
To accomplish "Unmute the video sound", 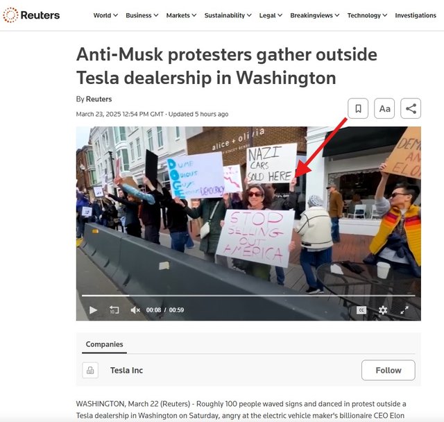I will coord(135,310).
